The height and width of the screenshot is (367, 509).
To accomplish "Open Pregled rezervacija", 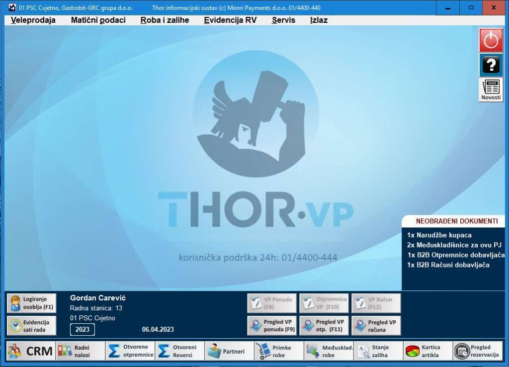I will coord(478,351).
